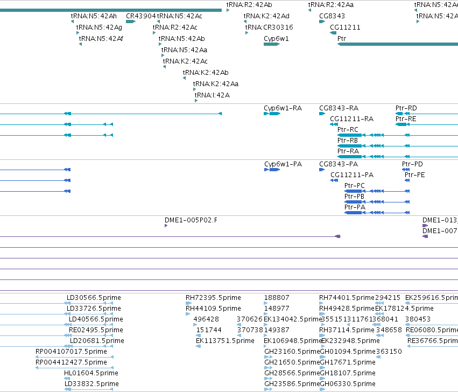Select the Ptr-PC protein label
This screenshot has height=392, width=458.
(355, 186)
